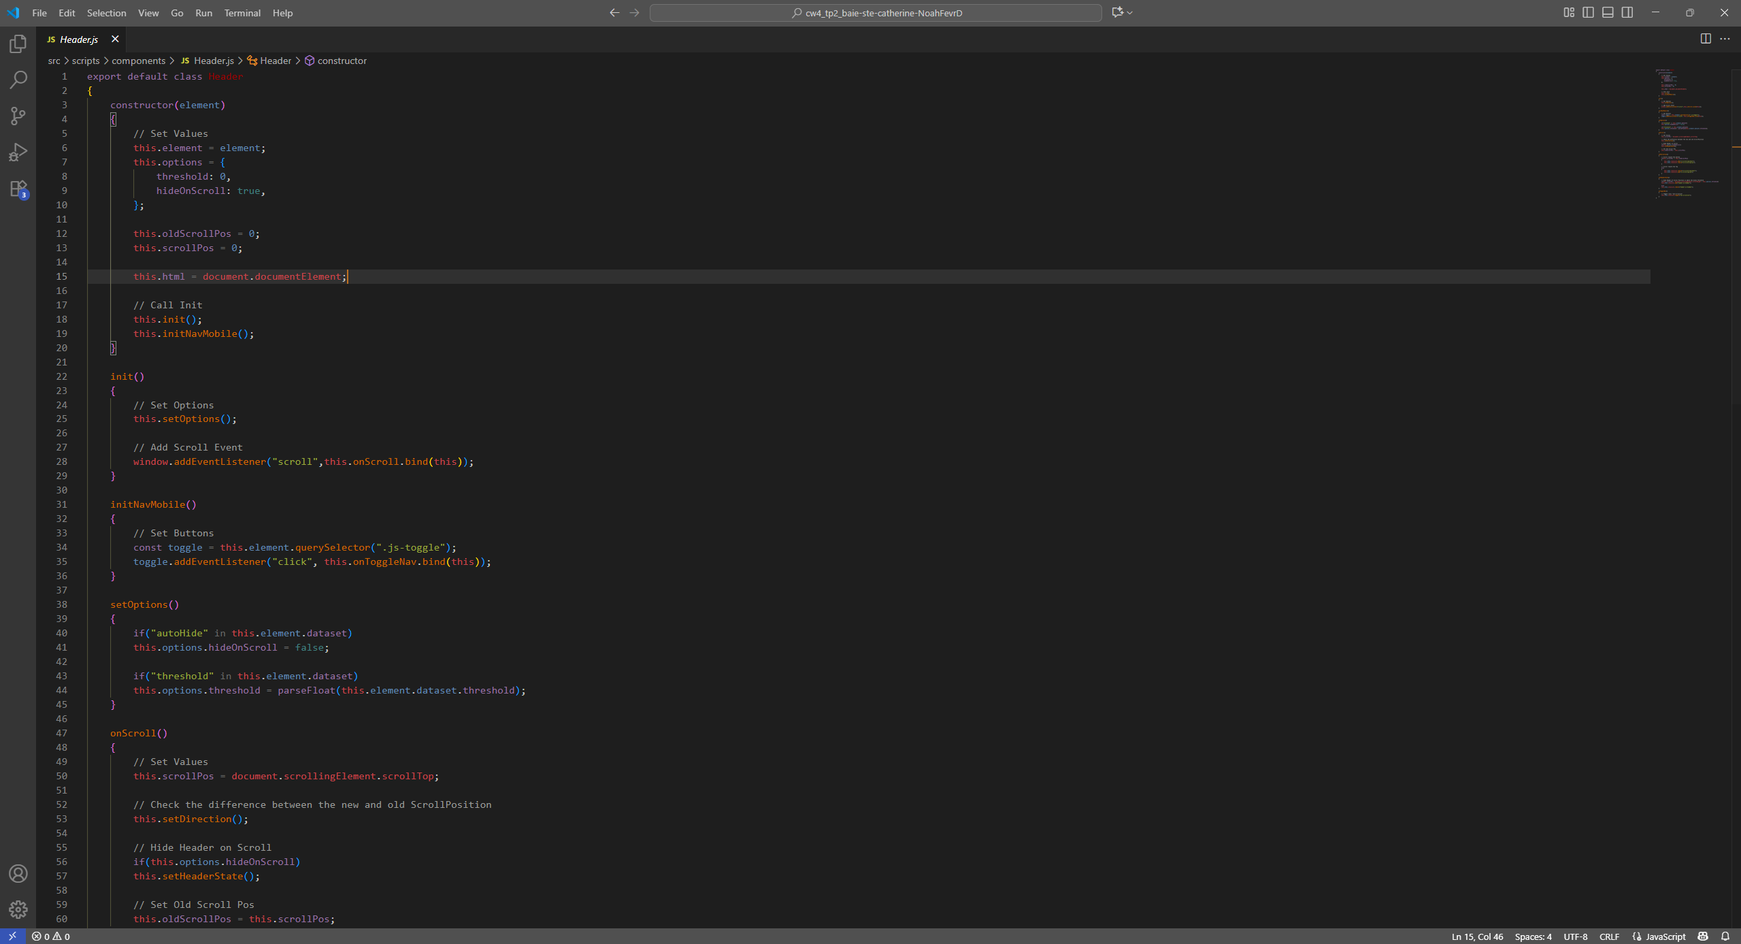Open the Search view icon
This screenshot has width=1741, height=944.
tap(18, 80)
